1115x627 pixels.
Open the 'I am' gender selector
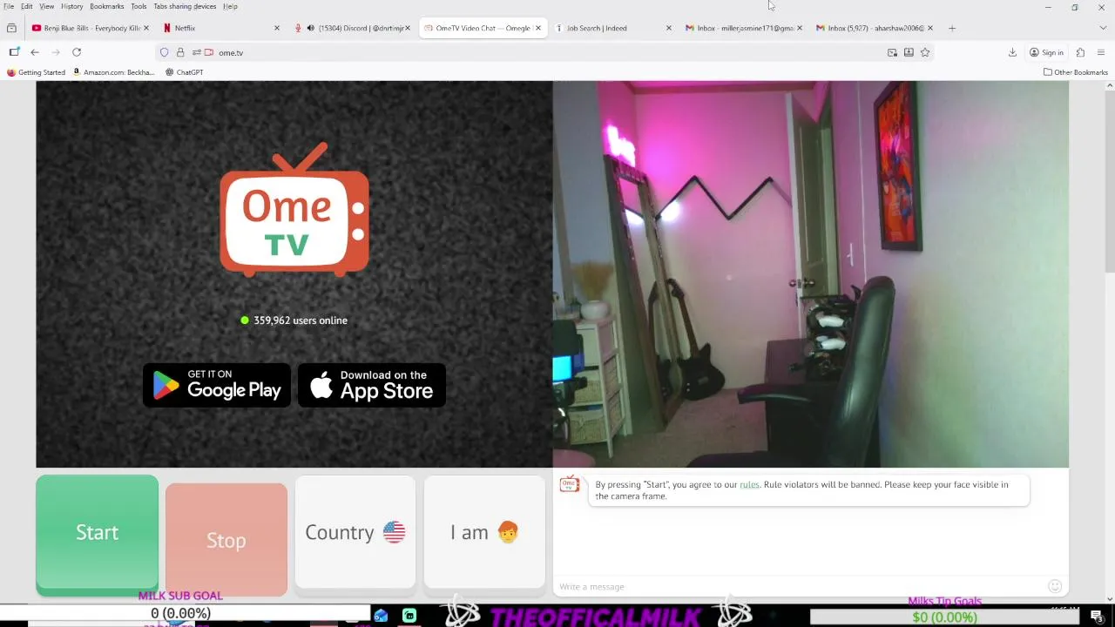(483, 532)
